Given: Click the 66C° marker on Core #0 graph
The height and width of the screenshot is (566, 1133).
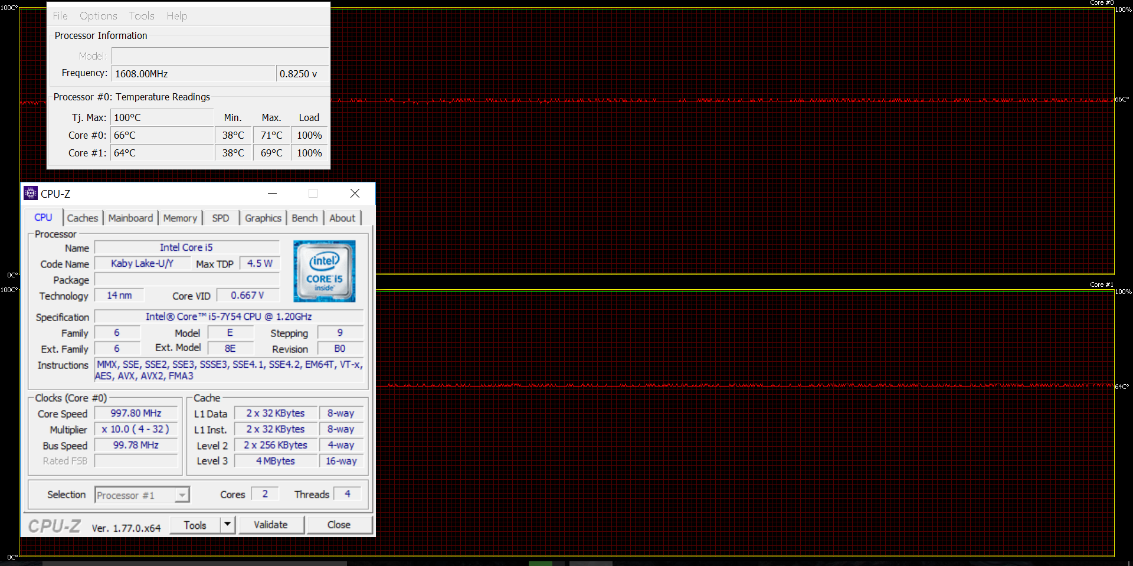Looking at the screenshot, I should (x=1122, y=99).
